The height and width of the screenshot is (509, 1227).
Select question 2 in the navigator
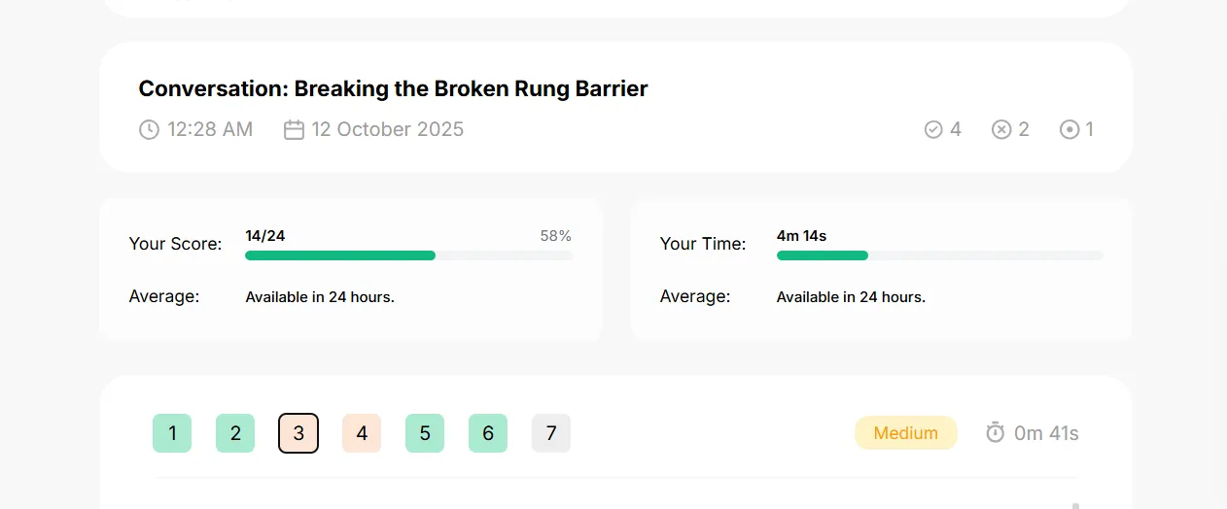click(235, 433)
